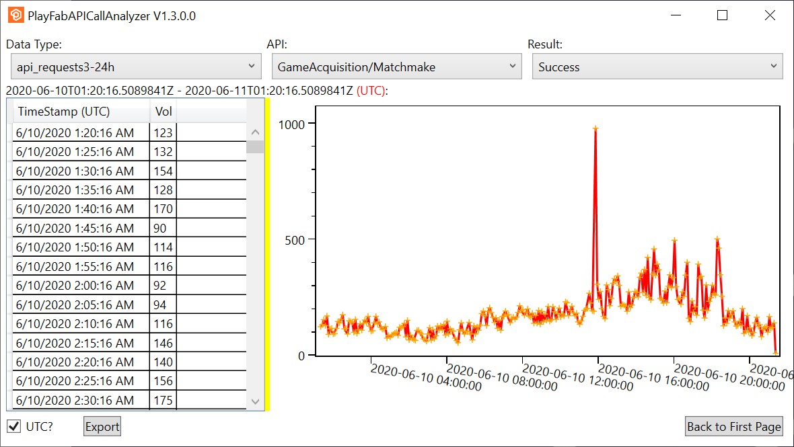Click the Vol cell with value 154

163,171
